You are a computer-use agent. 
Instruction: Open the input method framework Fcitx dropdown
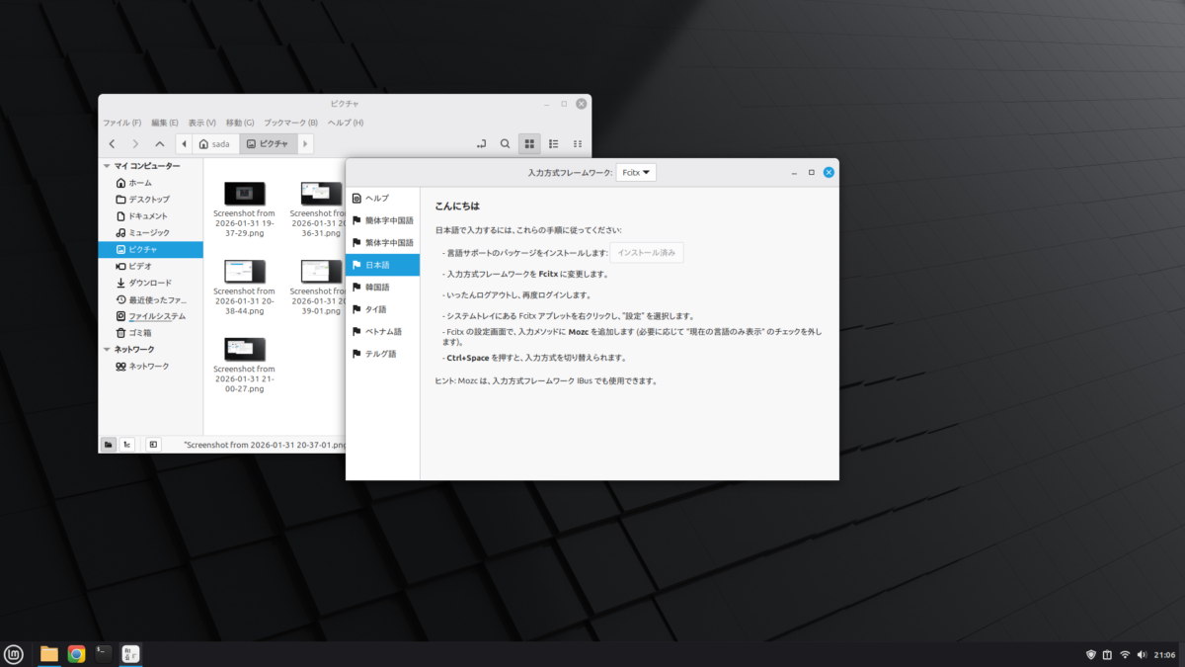[636, 172]
